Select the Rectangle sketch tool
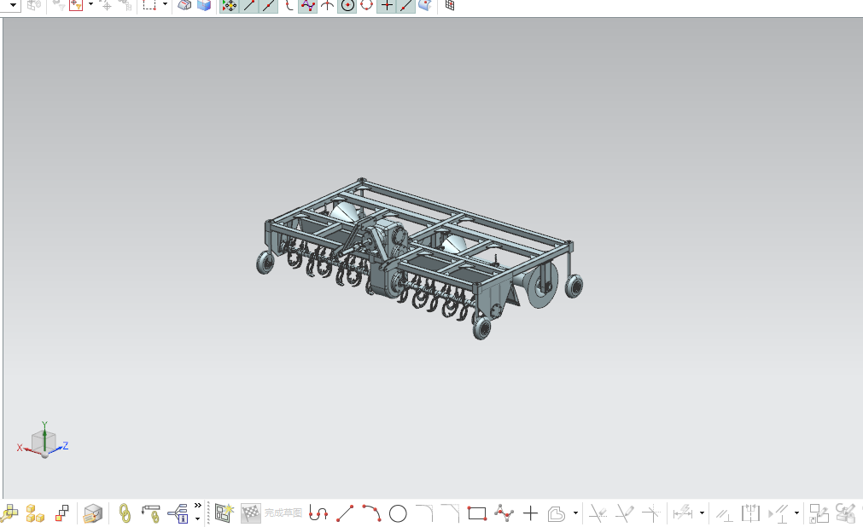 (x=477, y=514)
